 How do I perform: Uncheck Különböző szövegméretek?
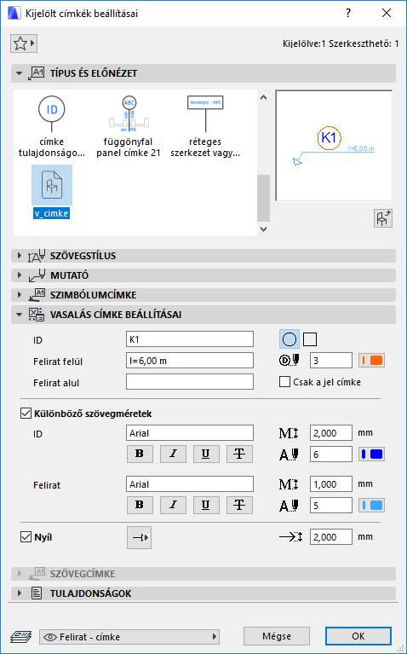(26, 414)
